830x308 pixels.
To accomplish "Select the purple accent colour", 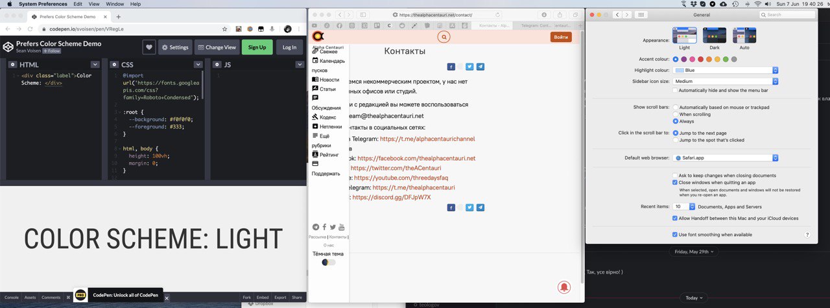I will pos(684,59).
